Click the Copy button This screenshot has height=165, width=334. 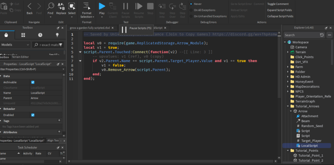coord(15,10)
